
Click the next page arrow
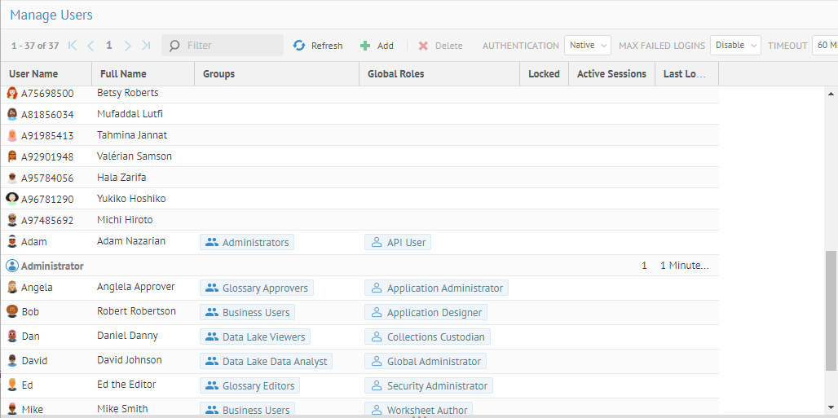point(127,46)
